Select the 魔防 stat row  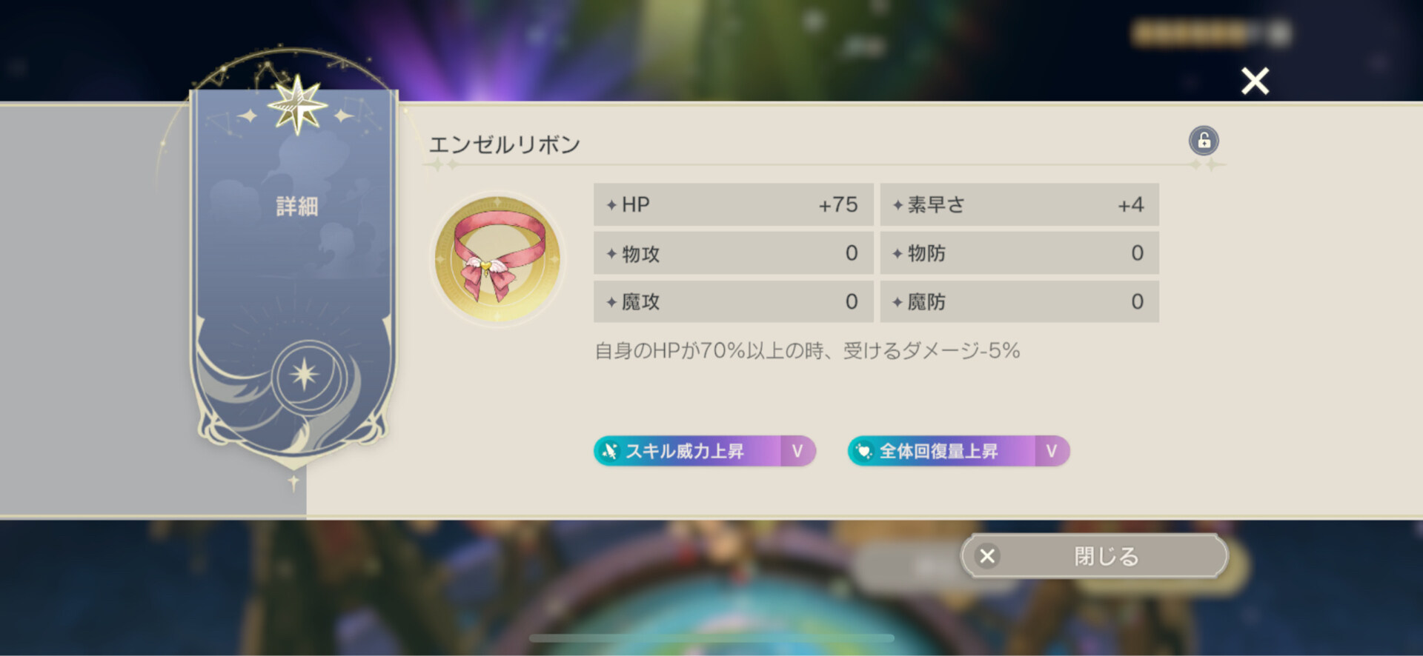click(1019, 301)
